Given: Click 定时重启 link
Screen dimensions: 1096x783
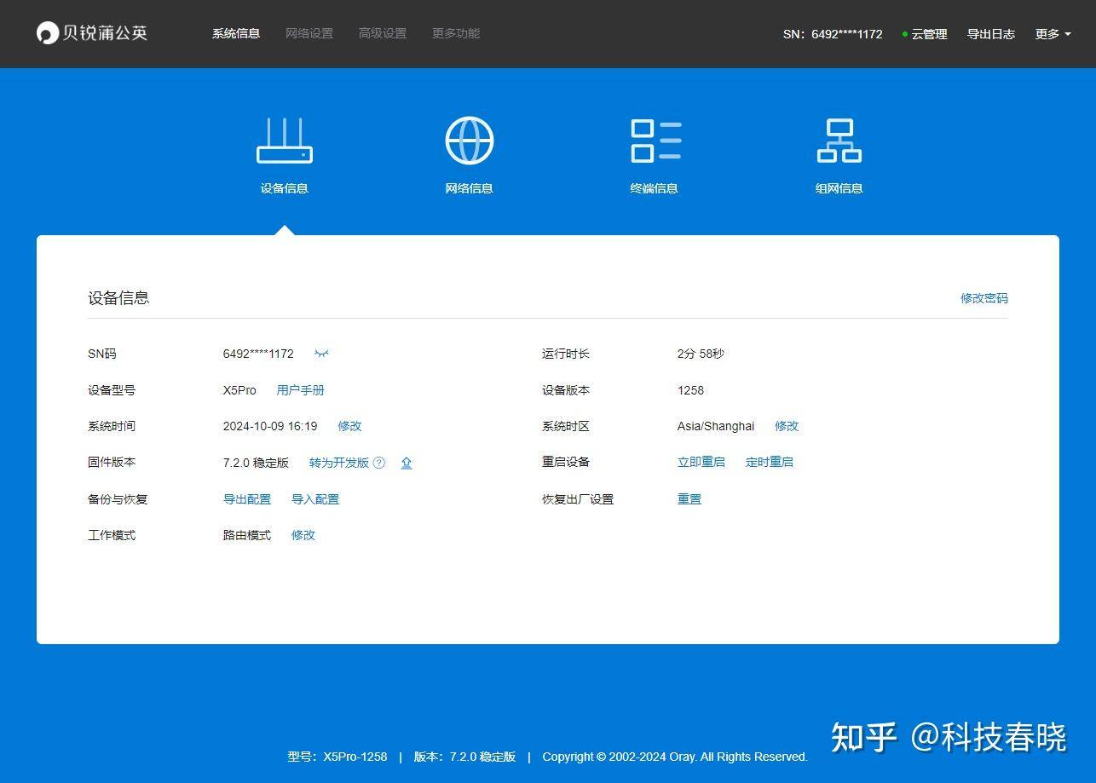Looking at the screenshot, I should point(770,462).
